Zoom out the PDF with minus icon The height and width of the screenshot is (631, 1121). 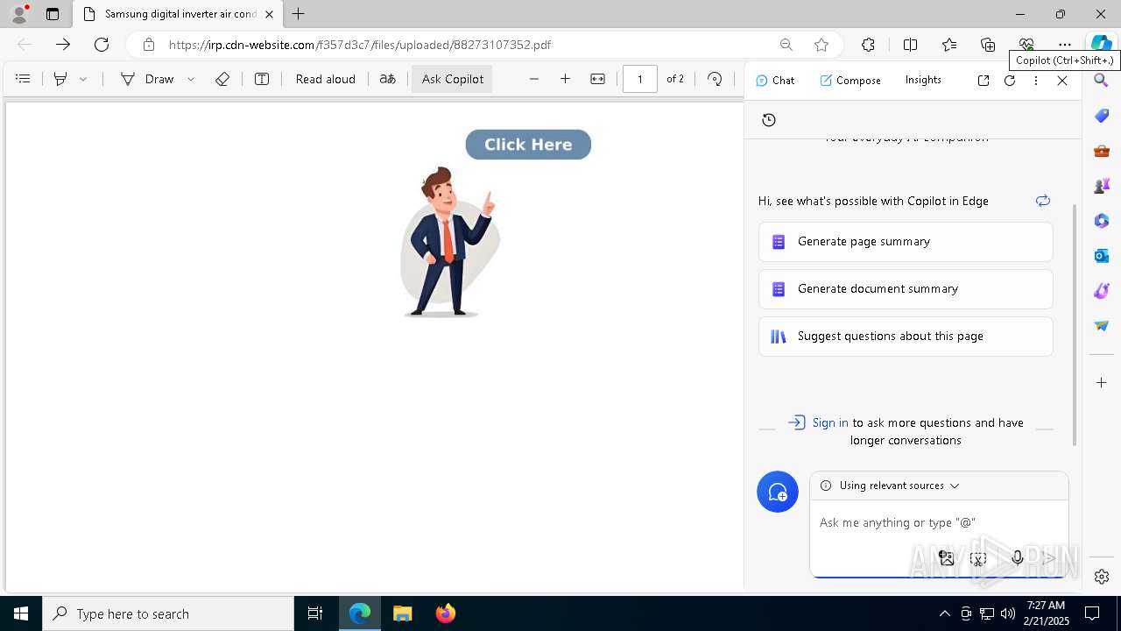[534, 79]
